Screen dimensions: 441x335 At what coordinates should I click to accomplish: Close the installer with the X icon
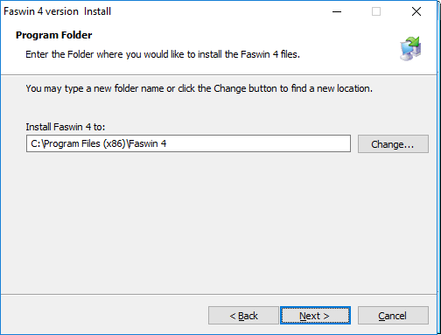[x=416, y=11]
